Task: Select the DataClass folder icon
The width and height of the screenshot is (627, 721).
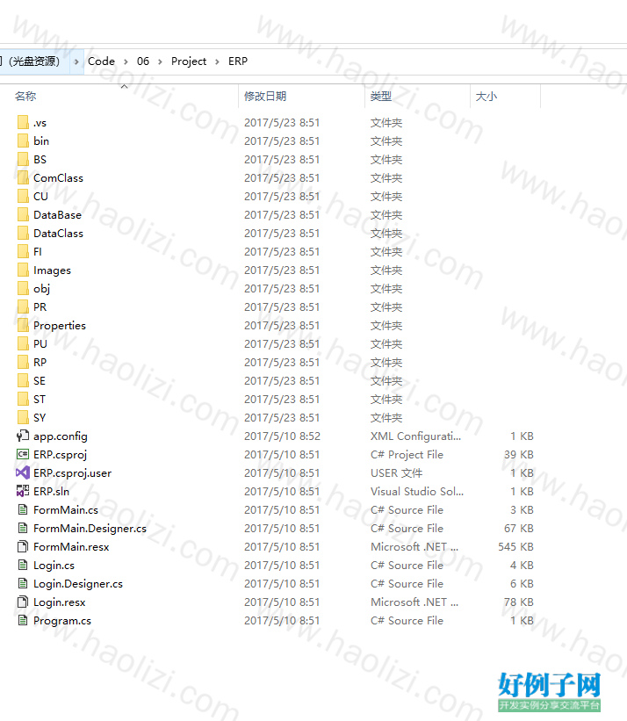Action: click(23, 233)
